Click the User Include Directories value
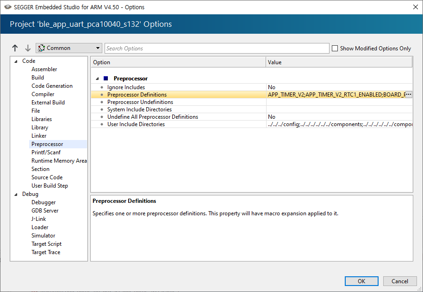This screenshot has height=292, width=423. pos(340,124)
